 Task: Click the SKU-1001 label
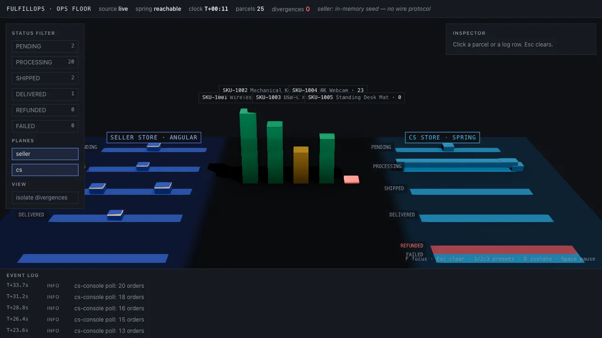click(x=226, y=98)
